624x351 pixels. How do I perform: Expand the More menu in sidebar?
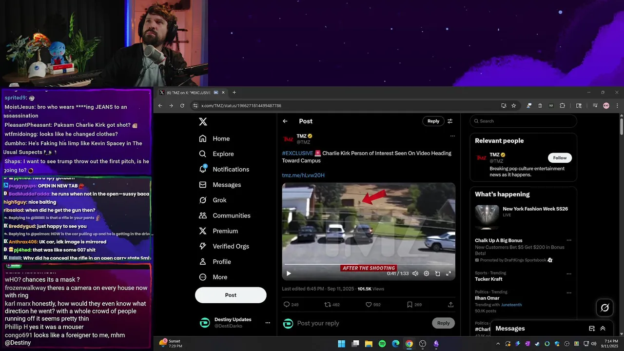coord(214,277)
